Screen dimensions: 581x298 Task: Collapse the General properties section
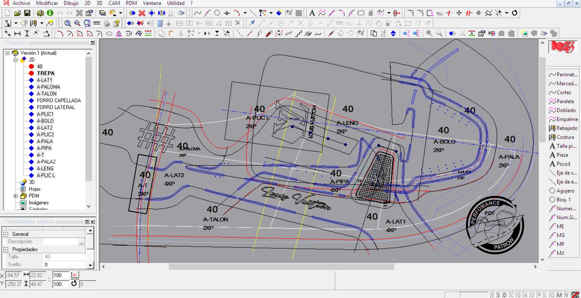tap(6, 234)
